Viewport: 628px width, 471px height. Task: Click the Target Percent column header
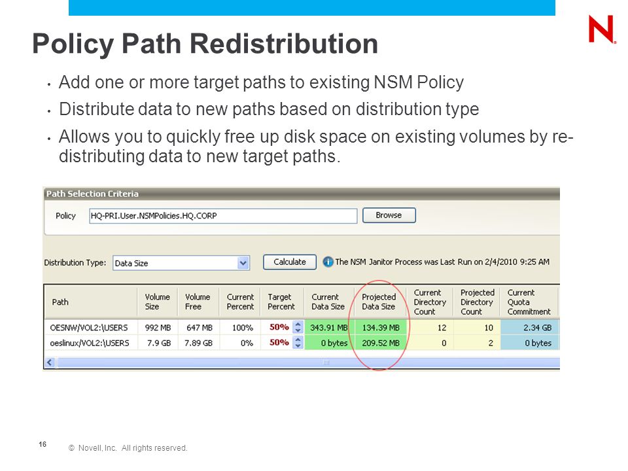(x=282, y=302)
